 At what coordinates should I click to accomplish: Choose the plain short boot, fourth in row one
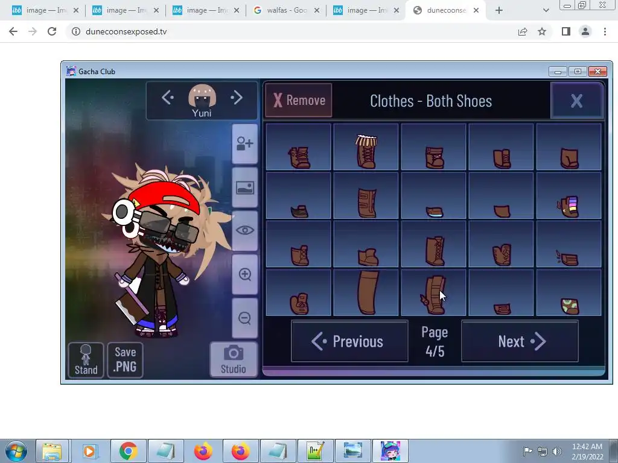(x=501, y=147)
